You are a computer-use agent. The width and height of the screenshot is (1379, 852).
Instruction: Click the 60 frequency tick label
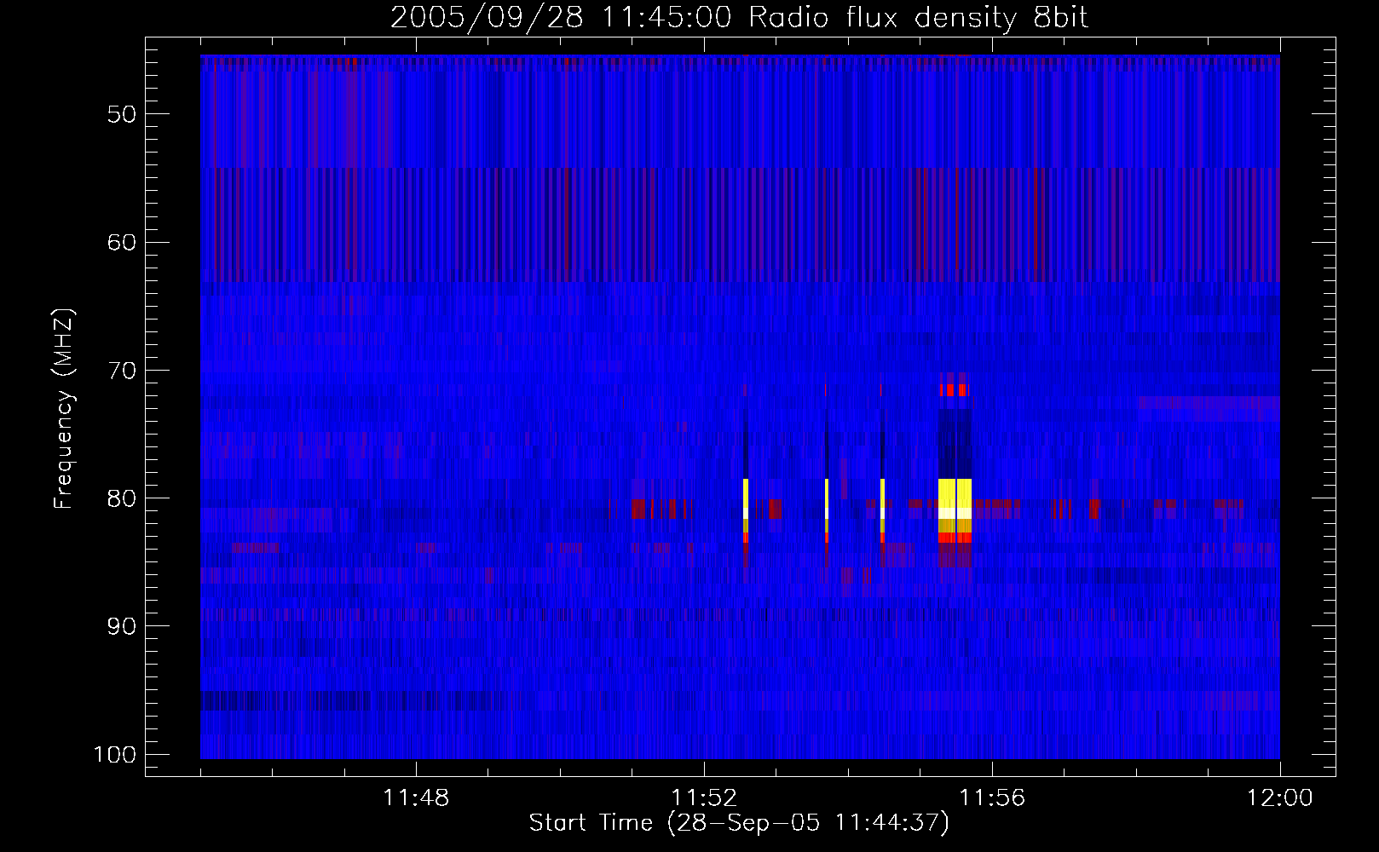point(122,242)
